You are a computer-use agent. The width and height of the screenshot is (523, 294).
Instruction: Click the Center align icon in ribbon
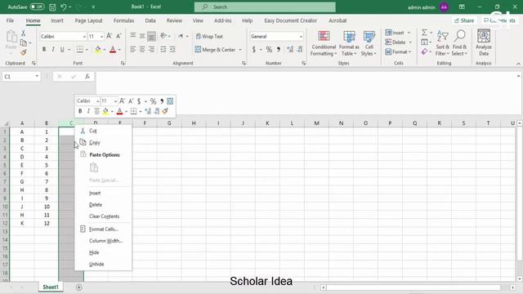coord(142,49)
